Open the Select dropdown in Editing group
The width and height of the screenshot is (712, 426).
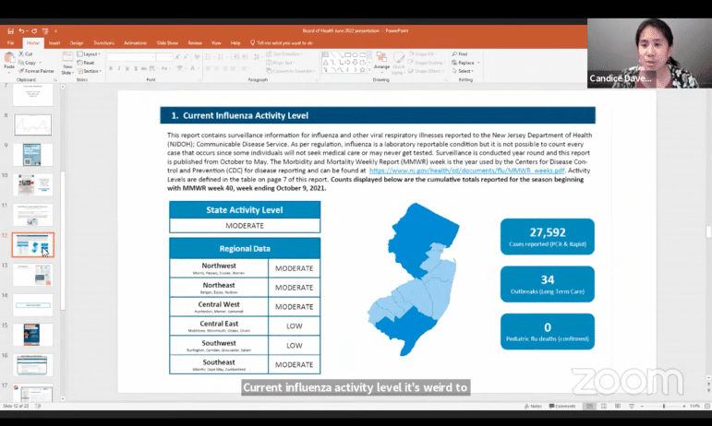click(x=463, y=71)
